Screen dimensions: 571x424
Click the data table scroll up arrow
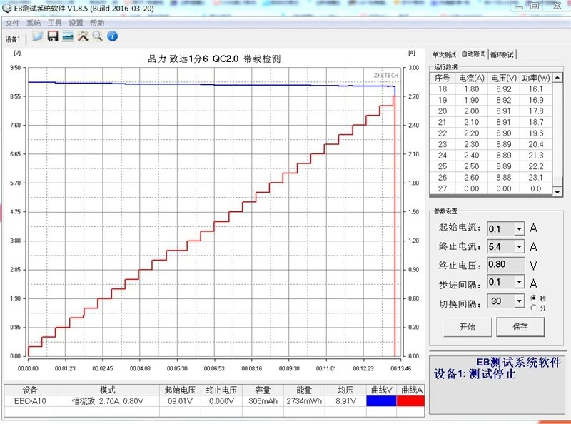click(557, 78)
